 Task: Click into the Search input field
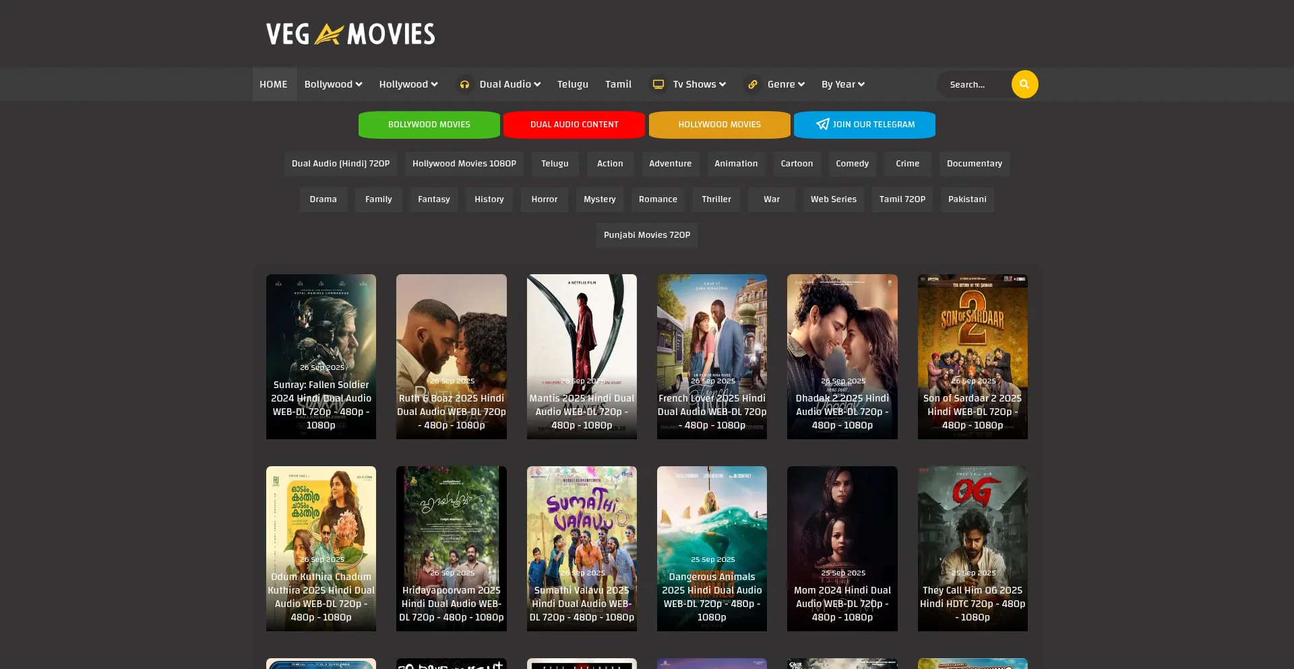(x=975, y=84)
